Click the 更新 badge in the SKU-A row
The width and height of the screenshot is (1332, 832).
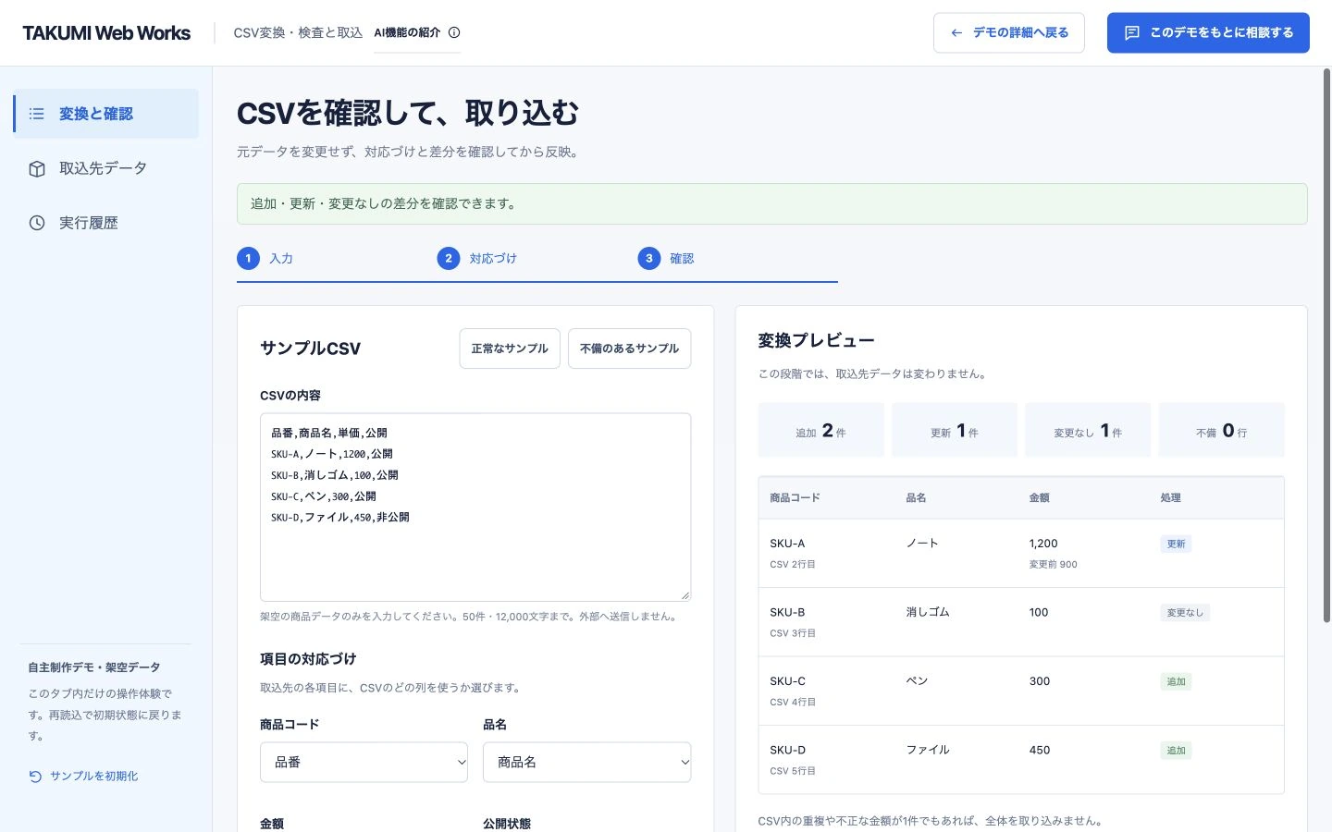pyautogui.click(x=1176, y=544)
